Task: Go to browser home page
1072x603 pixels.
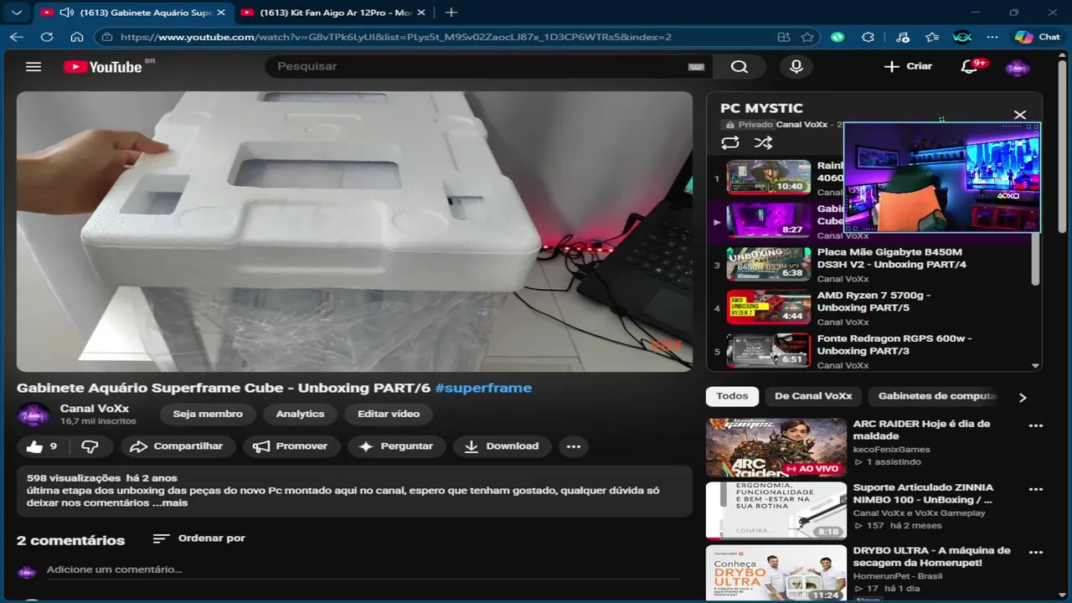Action: [77, 37]
